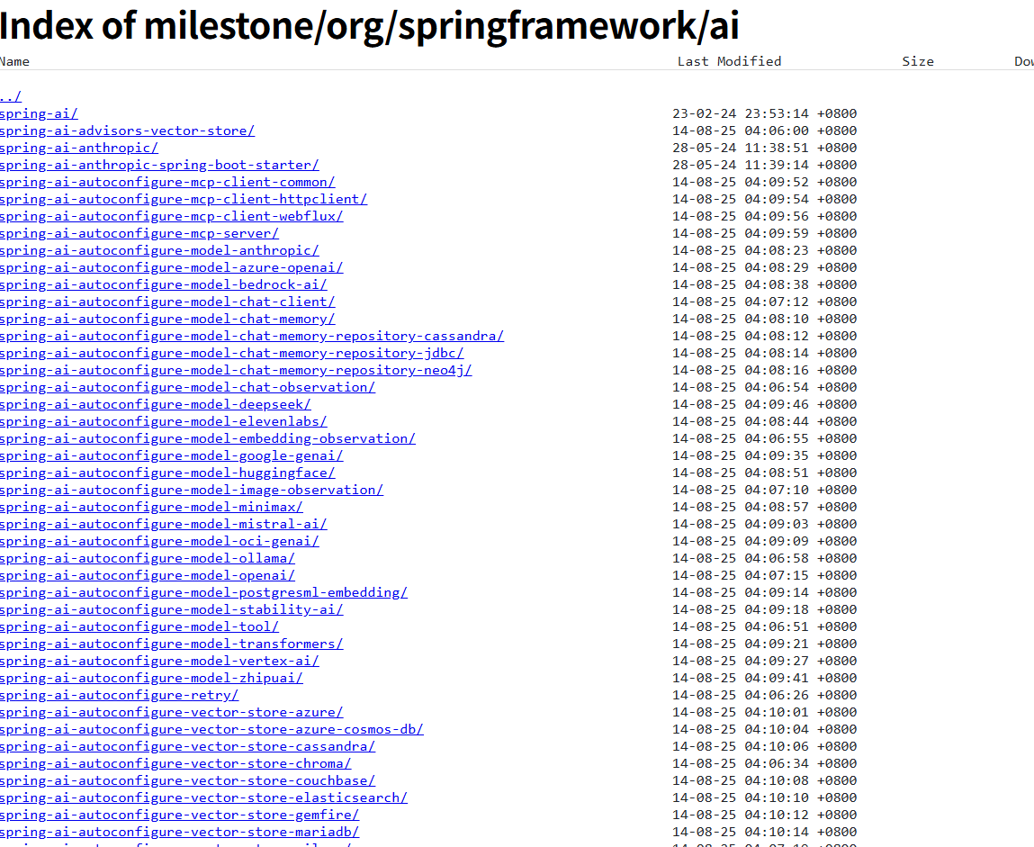Open spring-ai-autoconfigure-model-chat-memory/ link

click(x=167, y=320)
